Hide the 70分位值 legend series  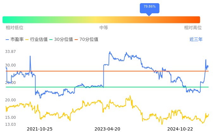point(86,40)
